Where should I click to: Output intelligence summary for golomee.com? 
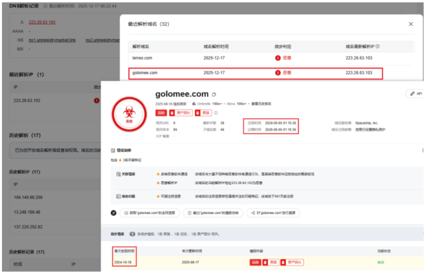[213, 213]
